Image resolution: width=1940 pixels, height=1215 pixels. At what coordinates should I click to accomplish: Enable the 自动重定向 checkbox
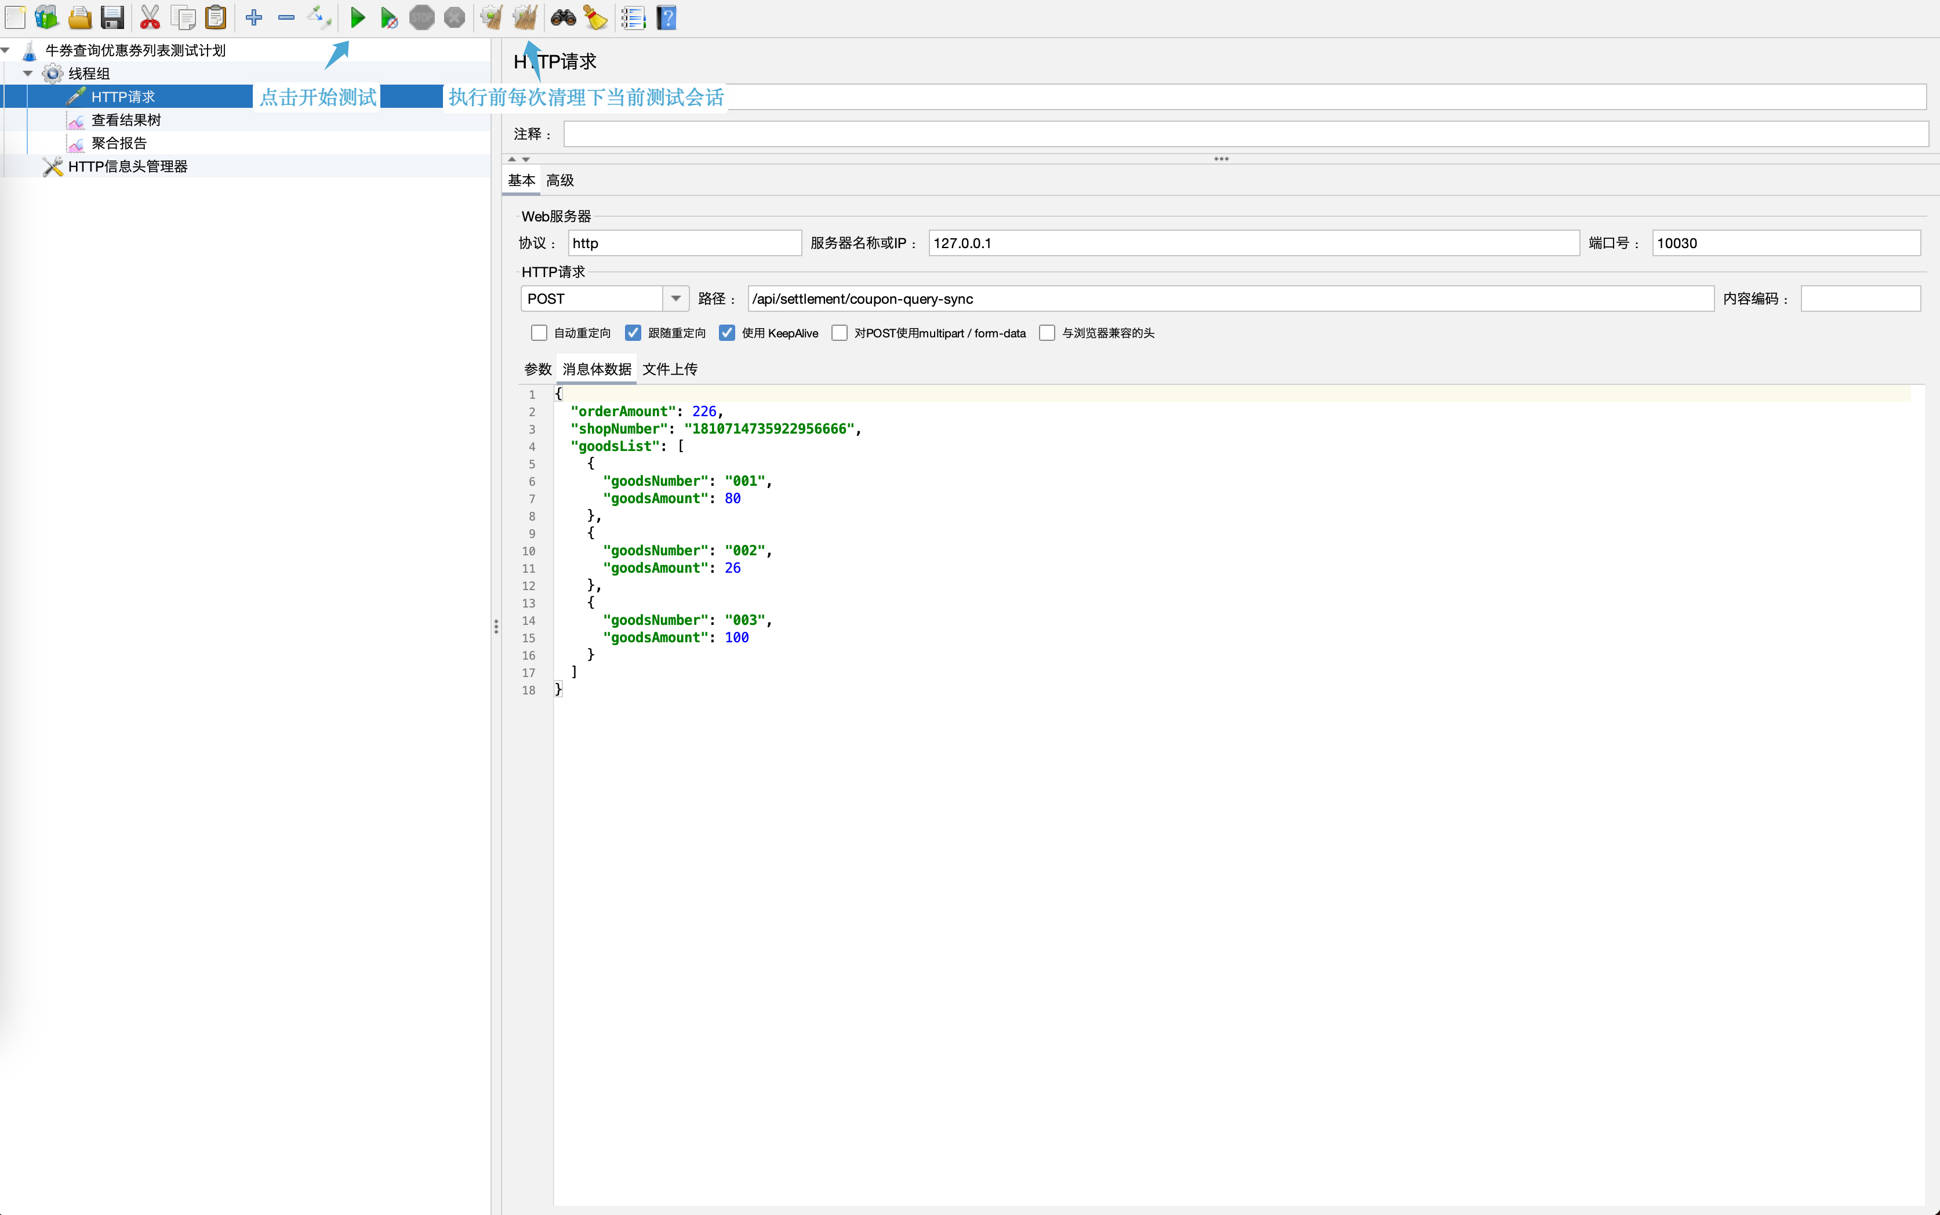539,333
